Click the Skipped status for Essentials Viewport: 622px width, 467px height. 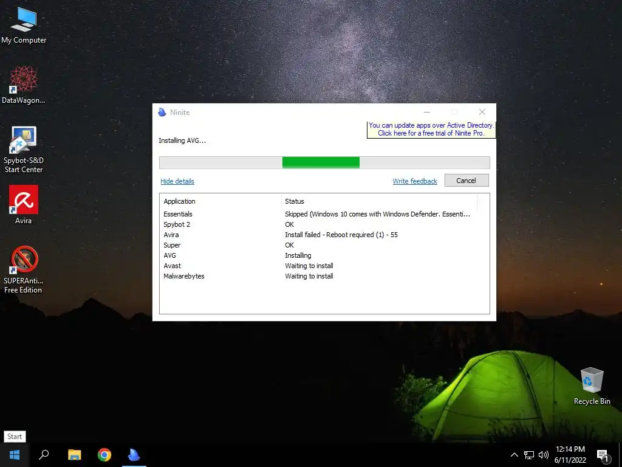coord(377,214)
